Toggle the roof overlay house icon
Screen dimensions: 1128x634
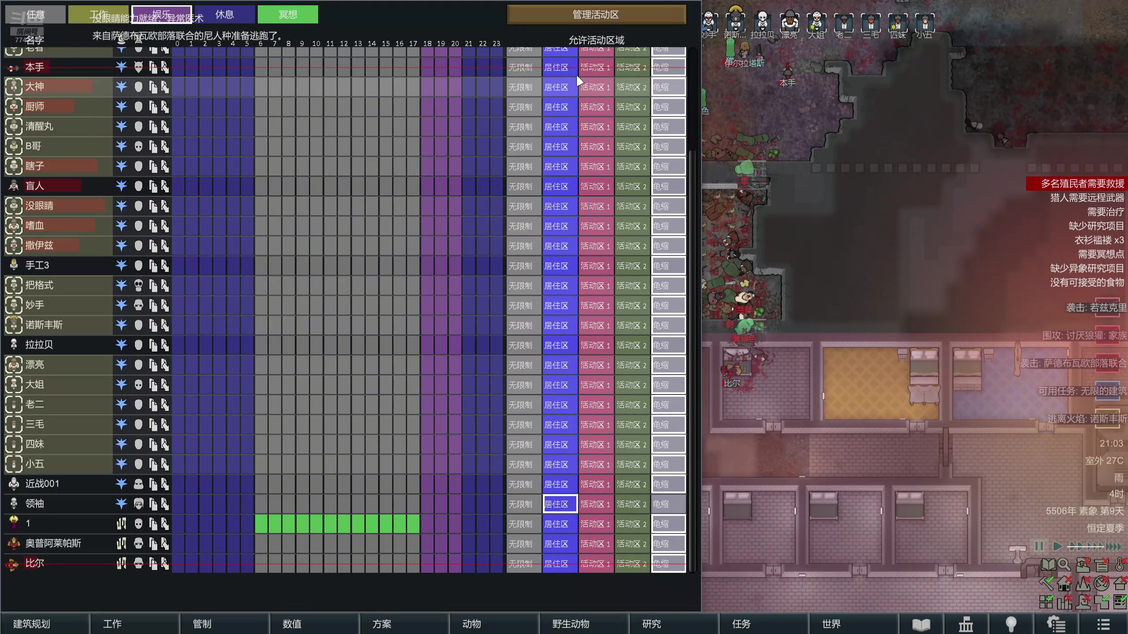[x=1120, y=583]
